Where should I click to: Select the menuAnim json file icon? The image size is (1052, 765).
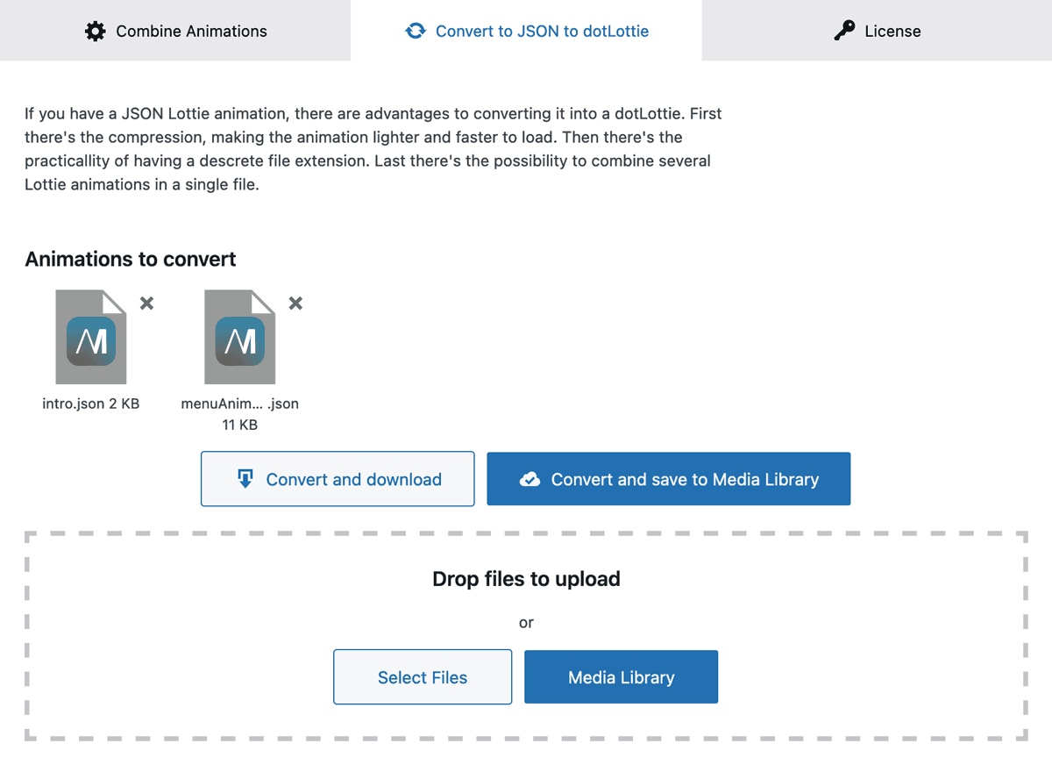[239, 338]
